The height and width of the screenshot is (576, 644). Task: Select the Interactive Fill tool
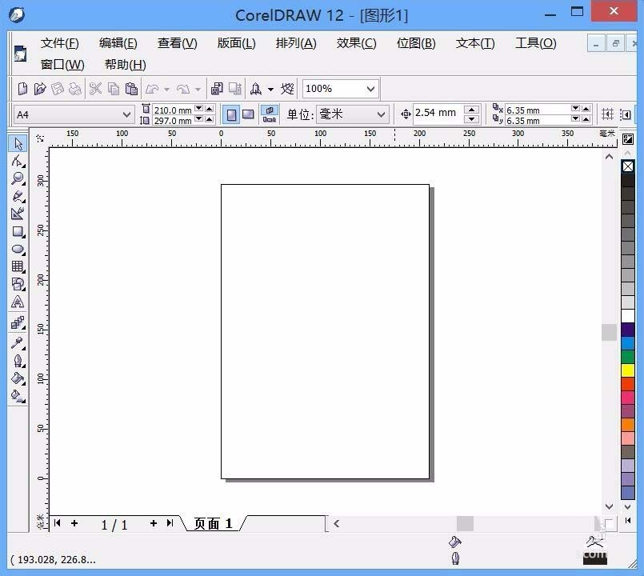[x=18, y=396]
